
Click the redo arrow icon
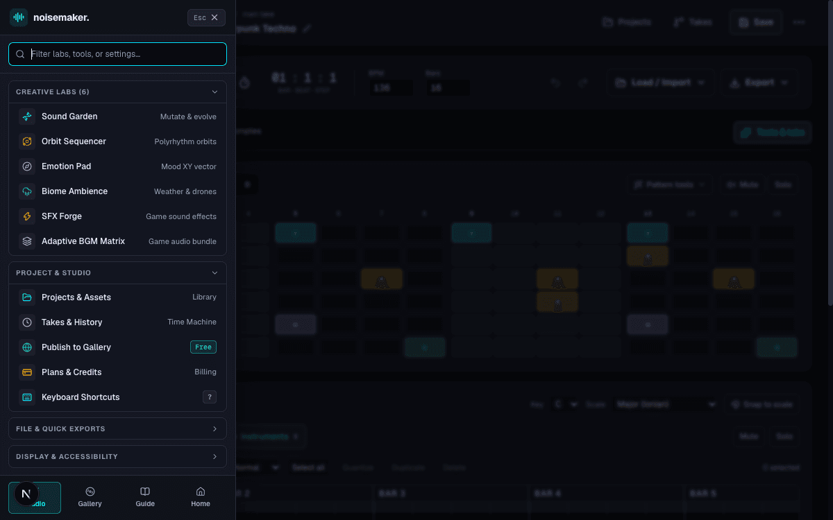click(x=583, y=83)
